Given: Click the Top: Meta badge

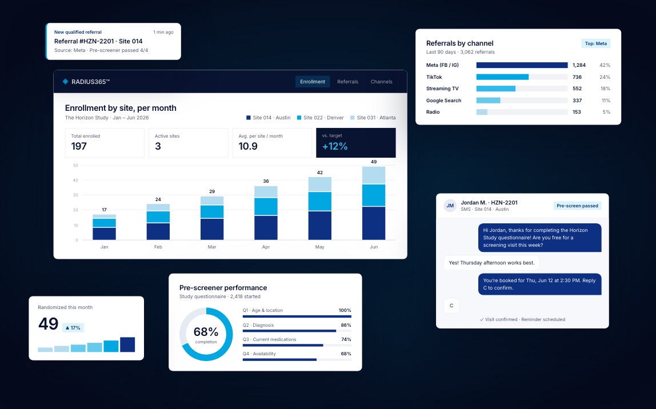Looking at the screenshot, I should [x=596, y=43].
